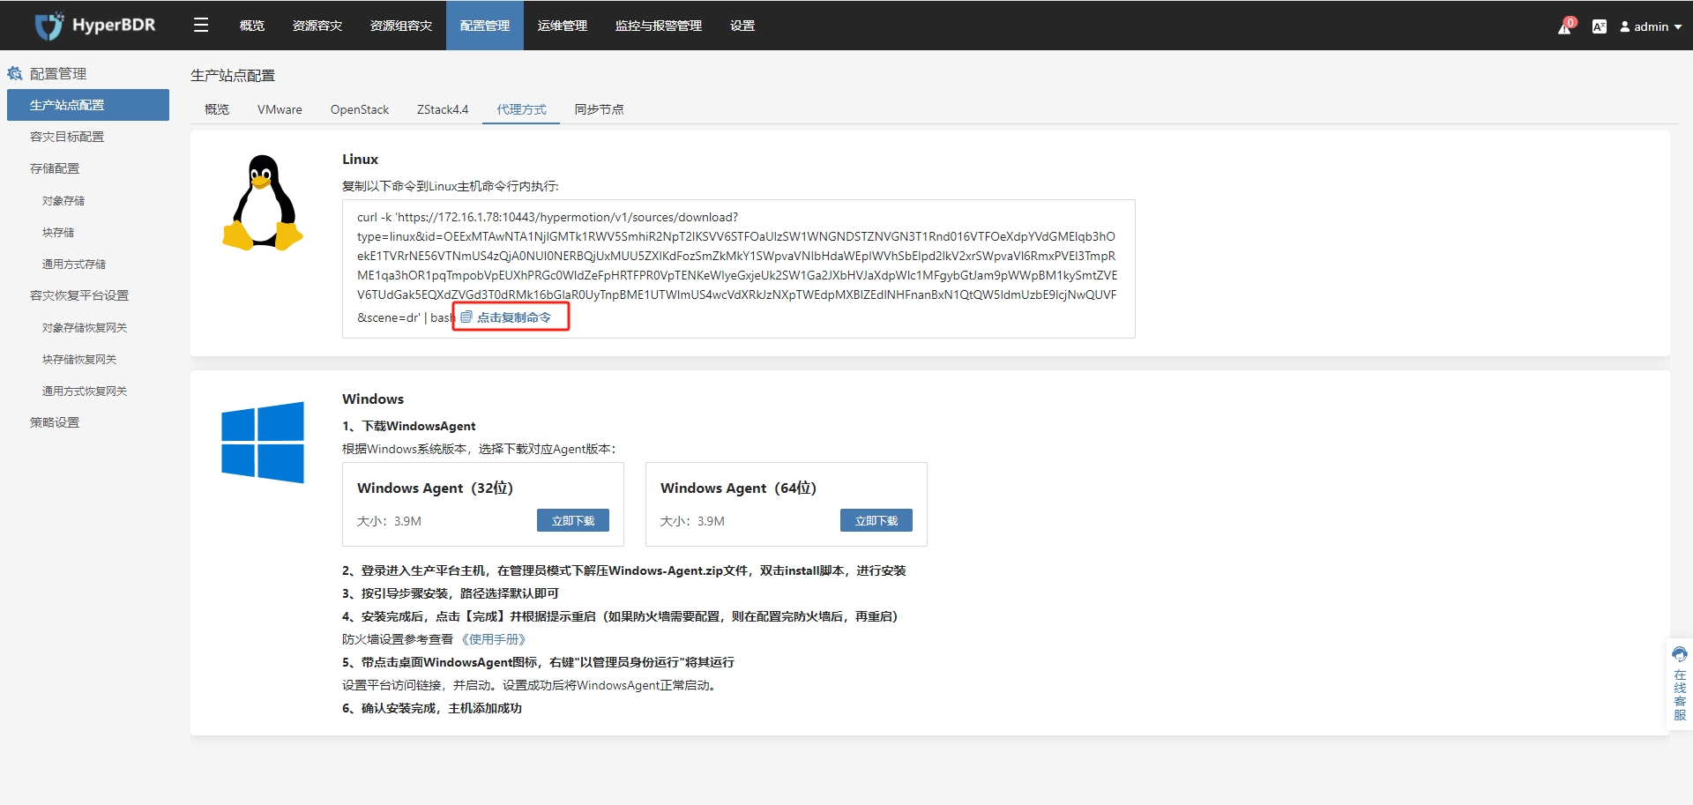
Task: Click the copy icon beside 点击复制命令
Action: pos(466,317)
